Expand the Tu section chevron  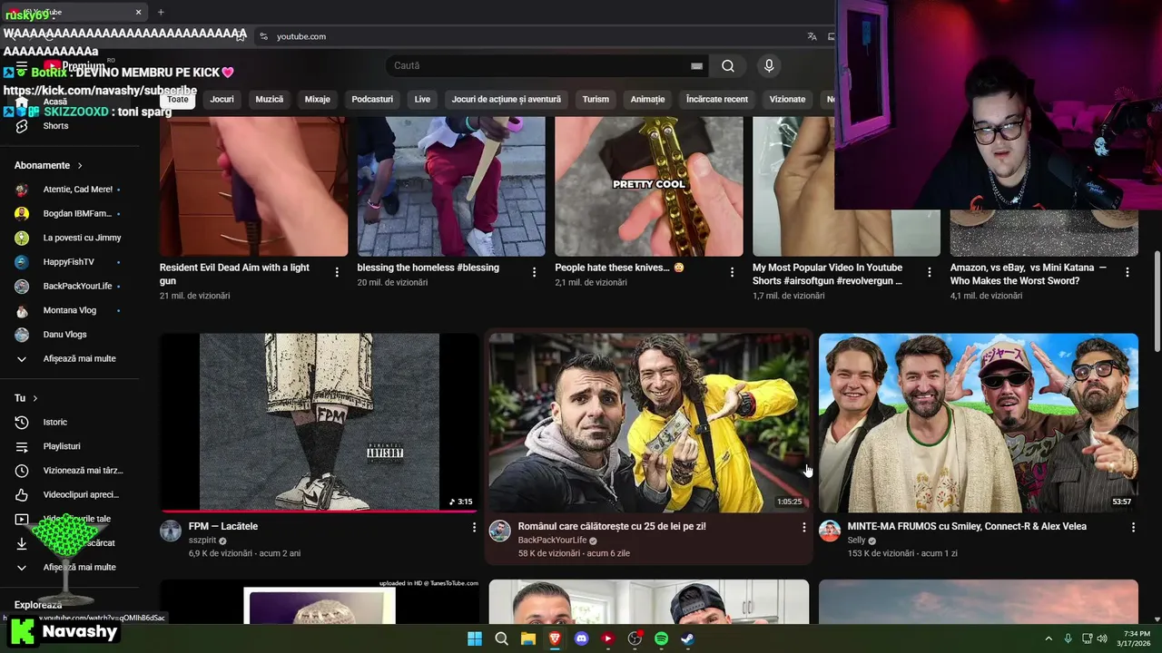pos(35,398)
